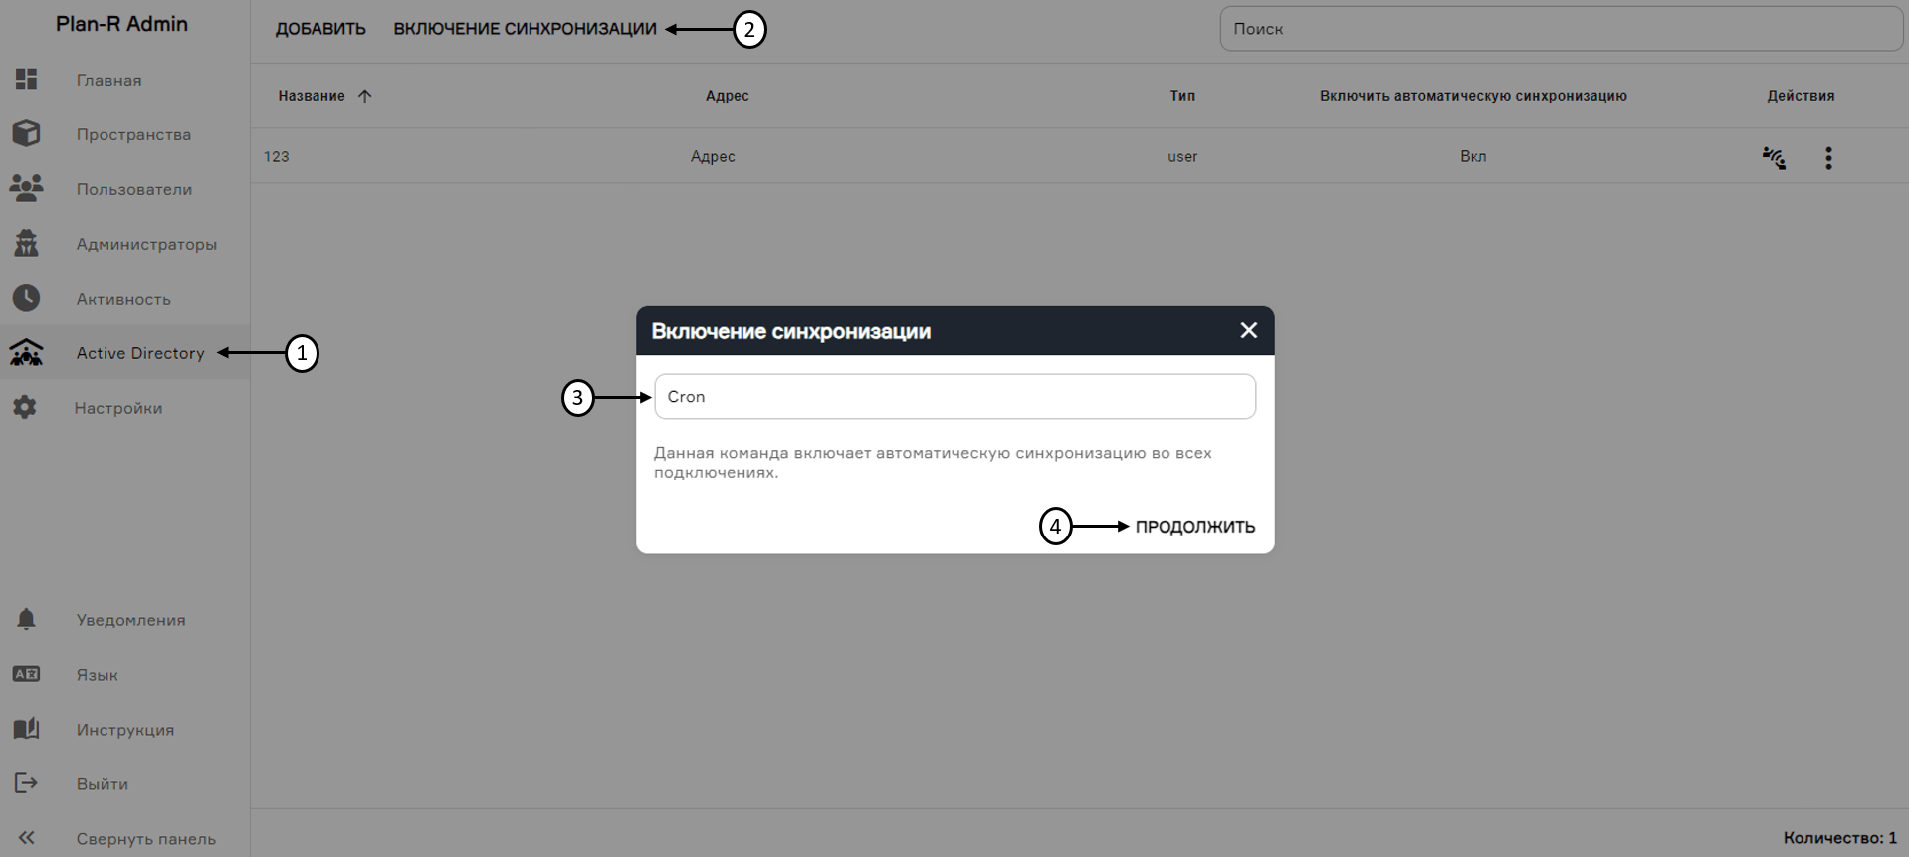Click the Поиск search field

[x=1561, y=29]
